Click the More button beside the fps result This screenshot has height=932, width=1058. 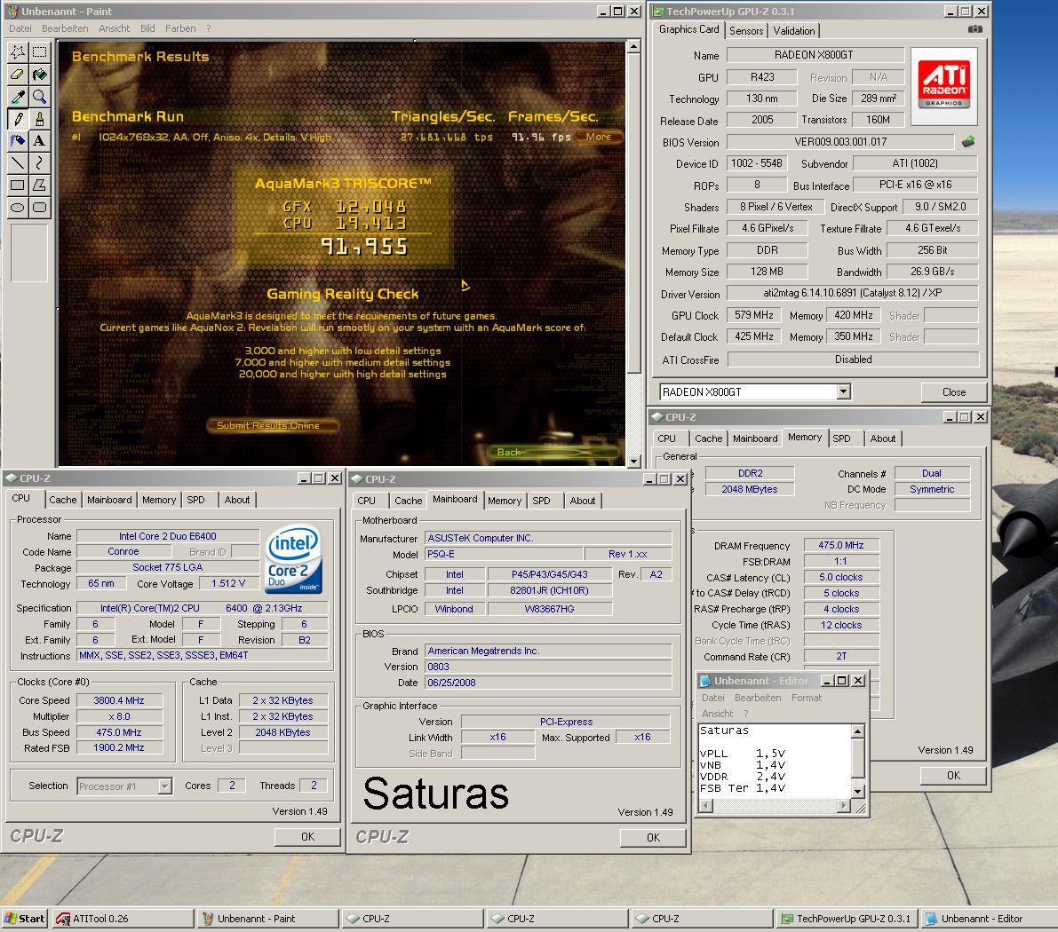coord(598,137)
